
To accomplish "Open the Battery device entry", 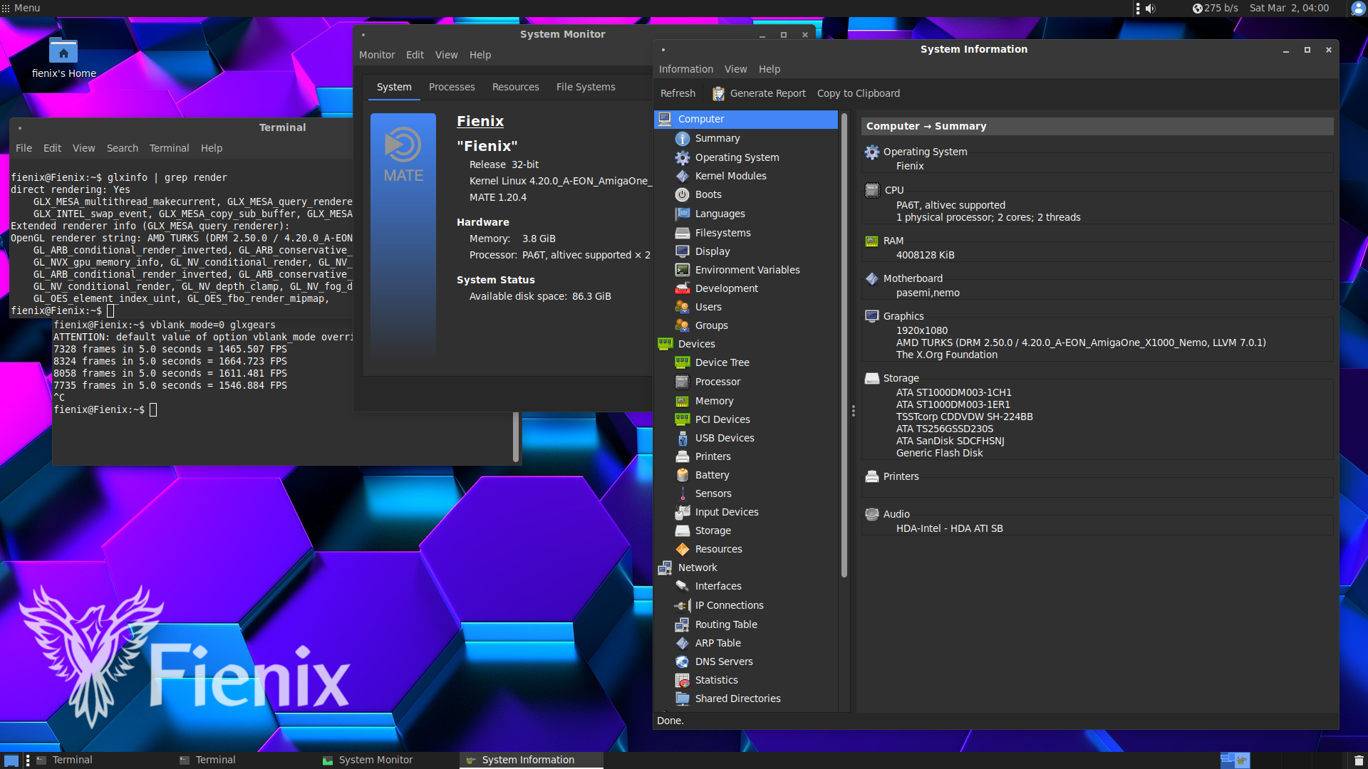I will click(711, 475).
